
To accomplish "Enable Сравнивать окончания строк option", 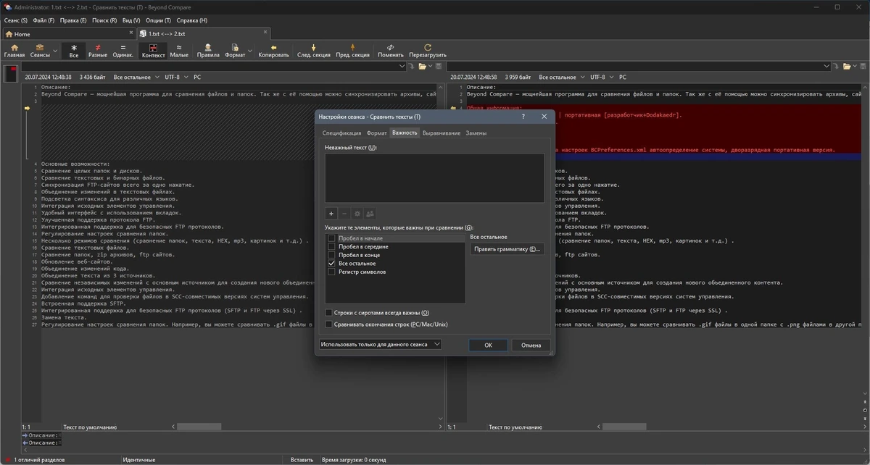I will coord(329,324).
